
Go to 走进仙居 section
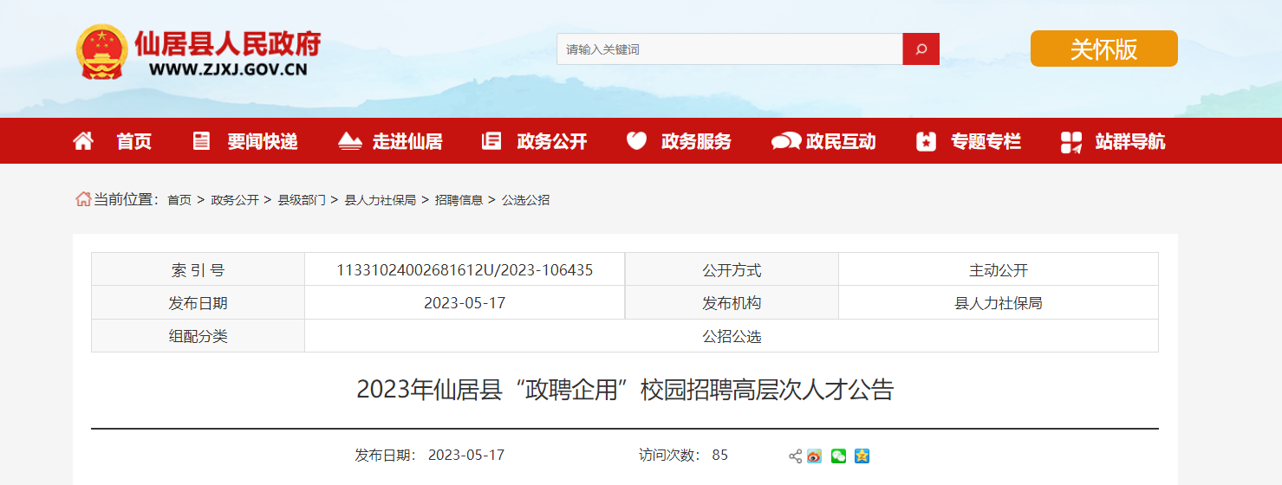pyautogui.click(x=407, y=141)
